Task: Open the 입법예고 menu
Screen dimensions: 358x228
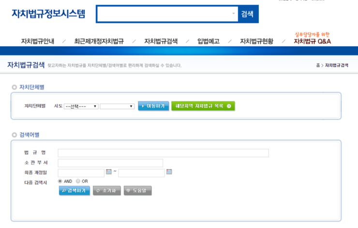Action: pos(209,41)
